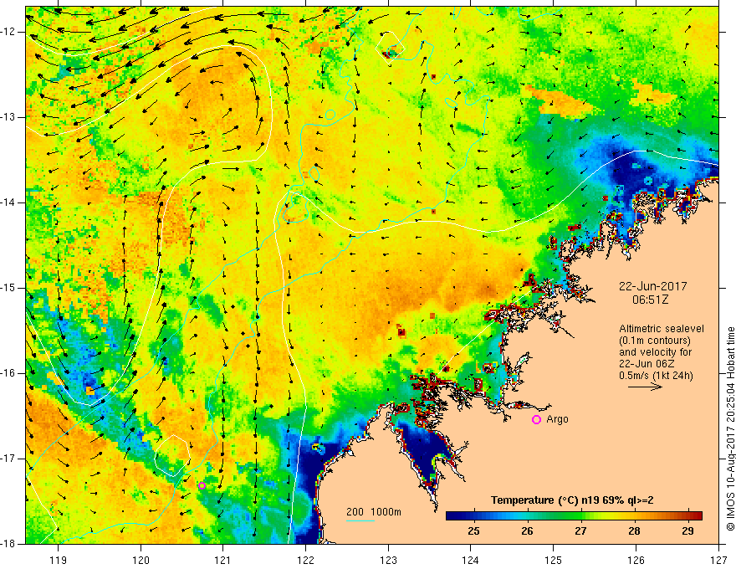
Task: Click longitude label 121 on the bottom axis
Action: coord(223,560)
